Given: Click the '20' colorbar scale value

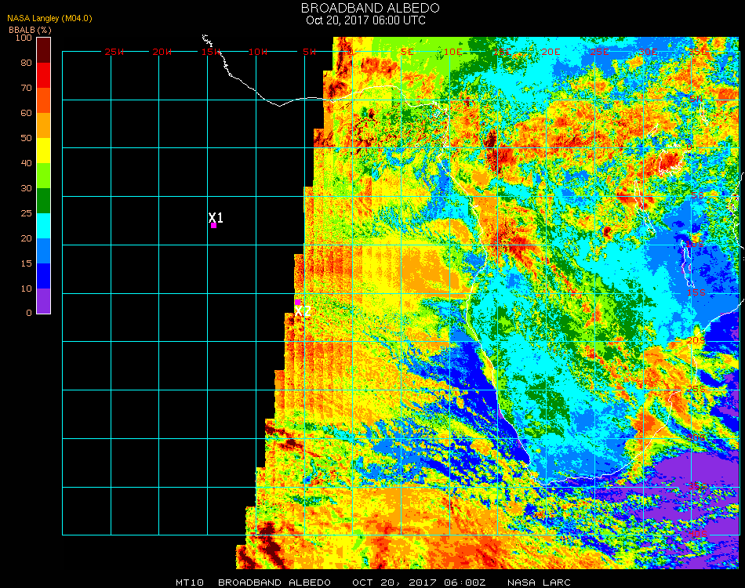Looking at the screenshot, I should (26, 238).
